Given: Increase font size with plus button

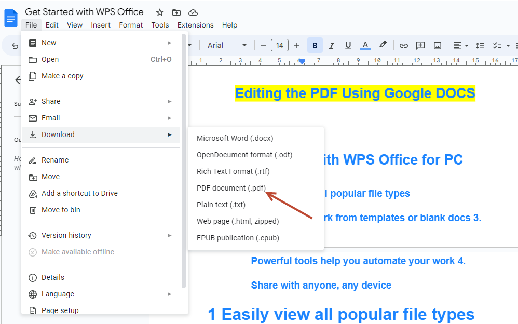Looking at the screenshot, I should coord(296,45).
